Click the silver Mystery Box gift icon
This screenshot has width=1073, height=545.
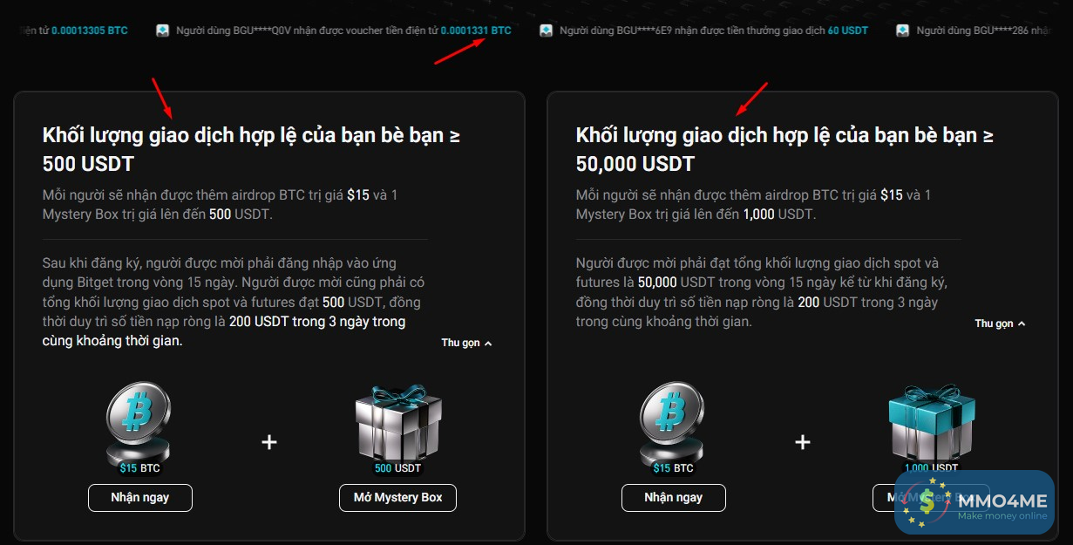point(397,422)
